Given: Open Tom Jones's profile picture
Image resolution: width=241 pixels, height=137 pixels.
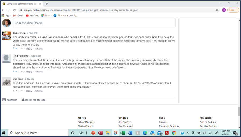Looking at the screenshot, I should [6, 36].
